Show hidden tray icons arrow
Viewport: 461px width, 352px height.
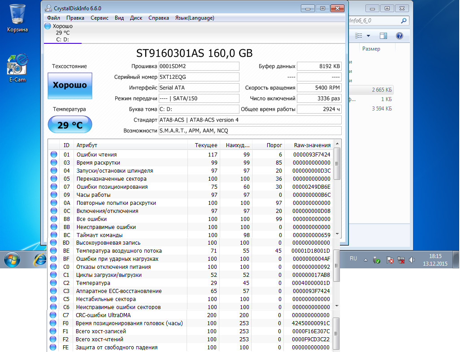pos(365,260)
